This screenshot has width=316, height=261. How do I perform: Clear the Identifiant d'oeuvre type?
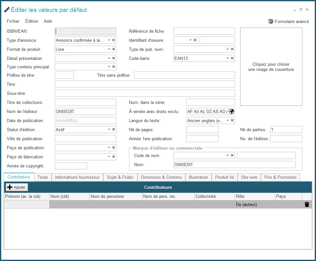point(195,40)
